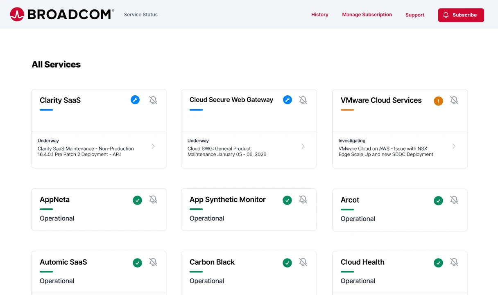Click the Broadcom logo
498x295 pixels.
click(61, 14)
